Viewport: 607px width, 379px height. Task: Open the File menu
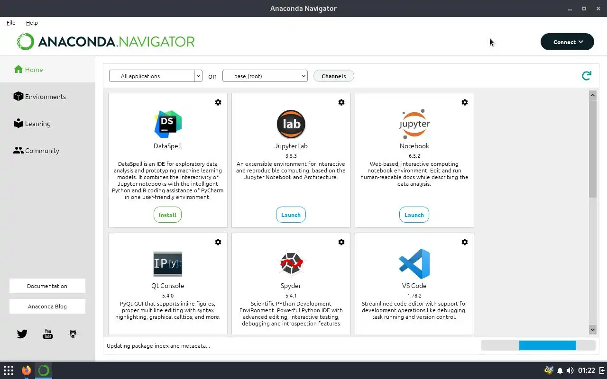[x=11, y=23]
